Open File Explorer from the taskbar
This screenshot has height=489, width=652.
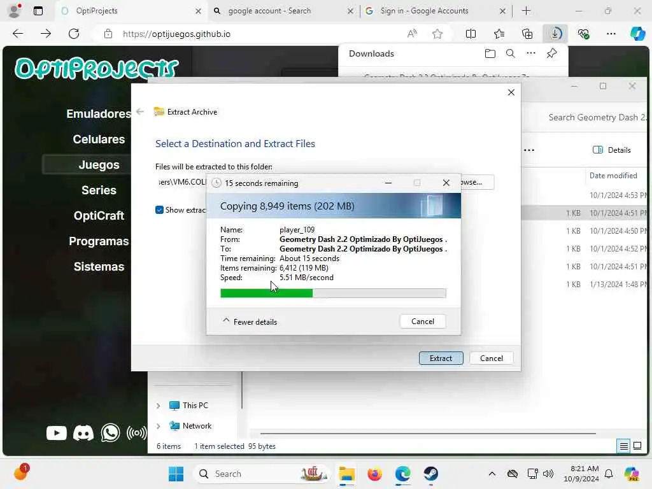pyautogui.click(x=346, y=474)
